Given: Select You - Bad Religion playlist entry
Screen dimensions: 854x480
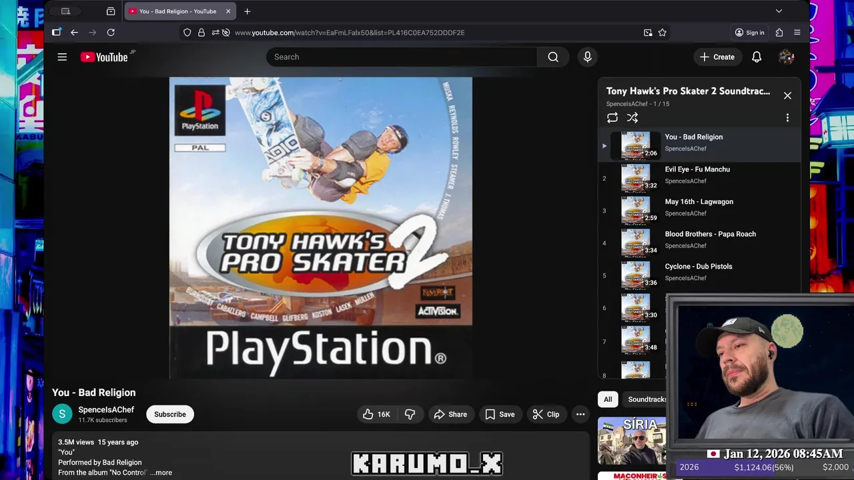Looking at the screenshot, I should (699, 144).
